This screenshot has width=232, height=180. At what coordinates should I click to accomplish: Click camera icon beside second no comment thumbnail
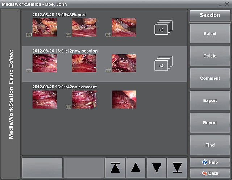69,106
